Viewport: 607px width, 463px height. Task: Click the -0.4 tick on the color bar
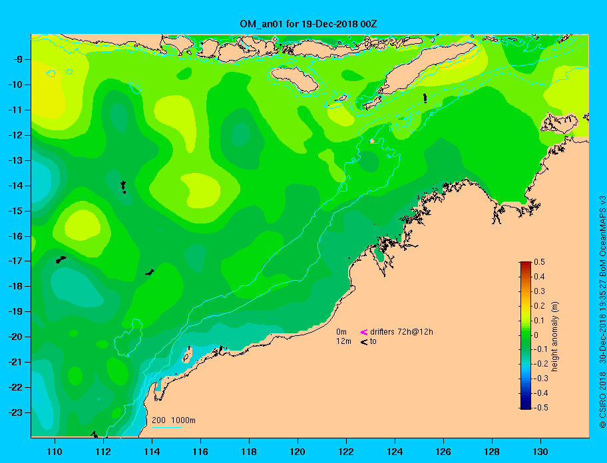coord(541,393)
